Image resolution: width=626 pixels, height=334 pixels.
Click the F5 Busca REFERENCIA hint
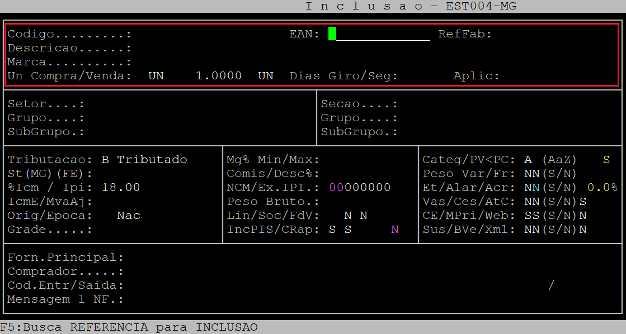click(129, 327)
